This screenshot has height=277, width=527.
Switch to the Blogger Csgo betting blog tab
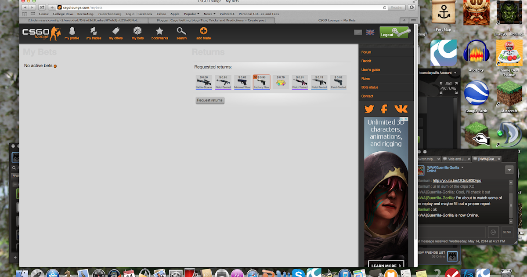tap(212, 20)
